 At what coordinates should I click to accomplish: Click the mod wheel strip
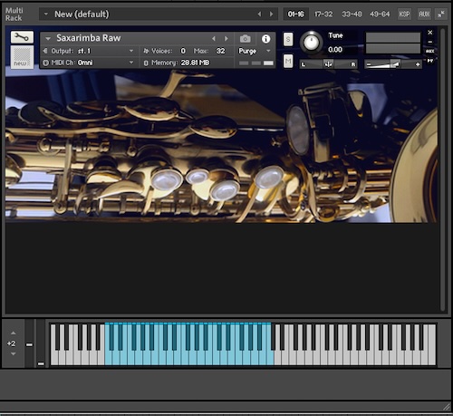41,343
